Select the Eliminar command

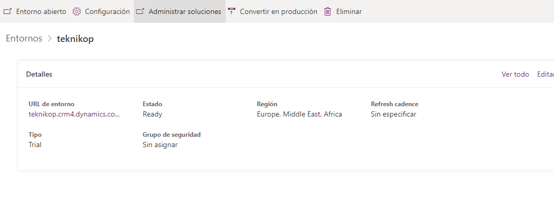[x=343, y=11]
